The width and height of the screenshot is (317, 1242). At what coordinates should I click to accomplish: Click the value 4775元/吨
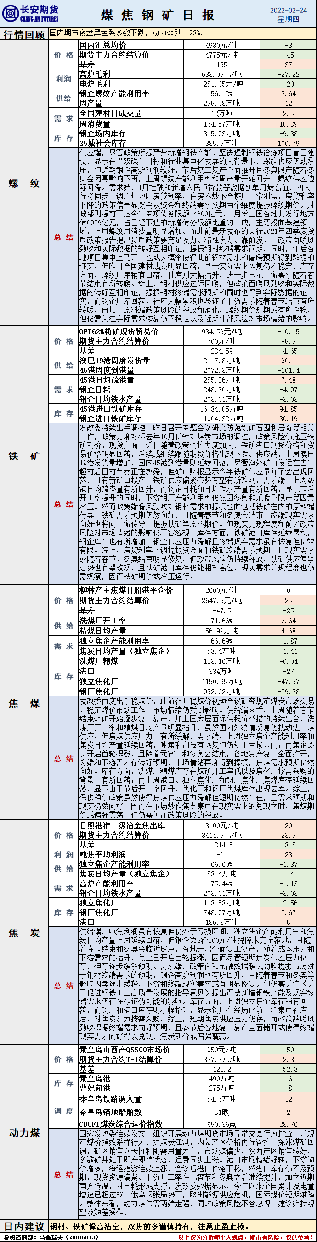(x=221, y=55)
